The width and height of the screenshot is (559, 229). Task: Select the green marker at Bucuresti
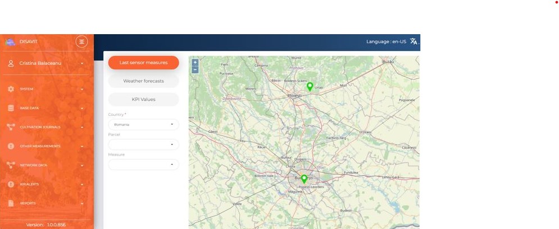(304, 179)
